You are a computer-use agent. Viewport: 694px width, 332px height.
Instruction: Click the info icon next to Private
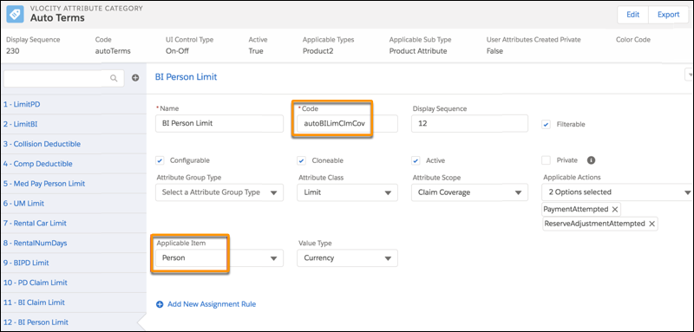(591, 160)
